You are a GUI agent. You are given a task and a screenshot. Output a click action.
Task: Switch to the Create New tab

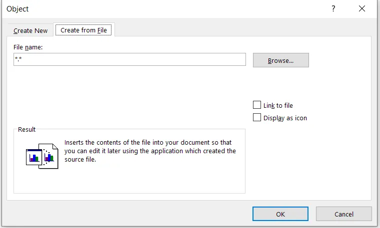click(30, 30)
